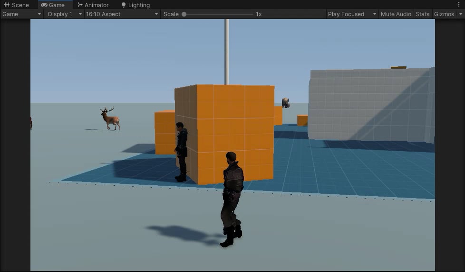Open the 16:10 Aspect dropdown
The height and width of the screenshot is (272, 465).
pos(122,14)
